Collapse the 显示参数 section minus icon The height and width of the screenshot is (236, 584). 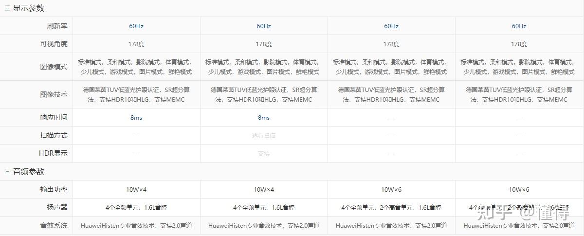pos(7,8)
